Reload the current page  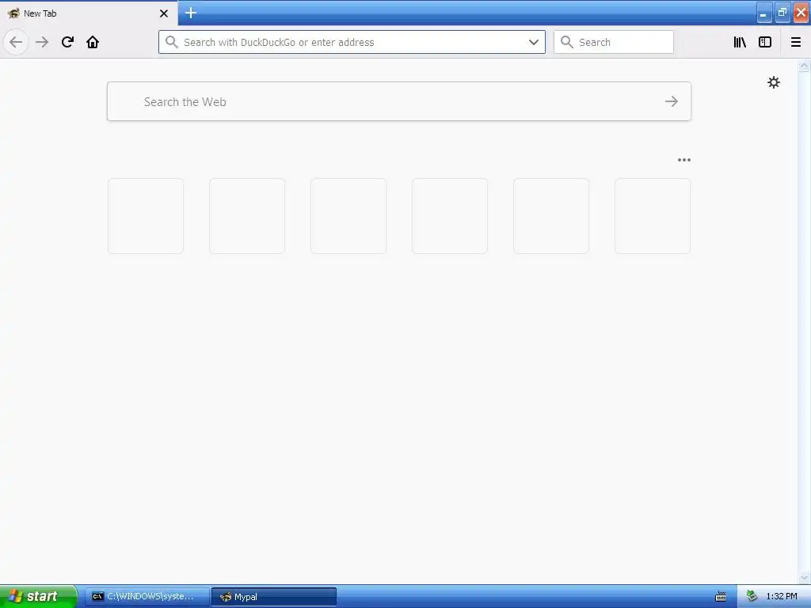tap(67, 42)
